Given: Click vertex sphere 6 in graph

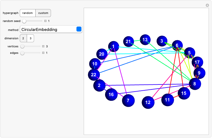Looking at the screenshot, I should tap(177, 45).
